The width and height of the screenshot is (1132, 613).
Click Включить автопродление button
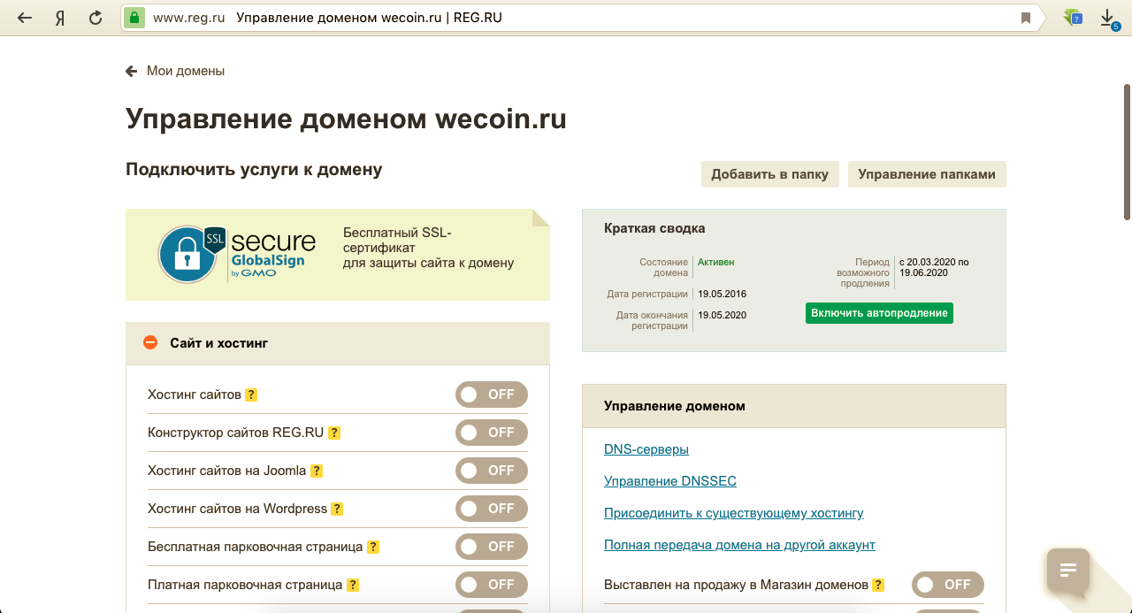[x=879, y=313]
